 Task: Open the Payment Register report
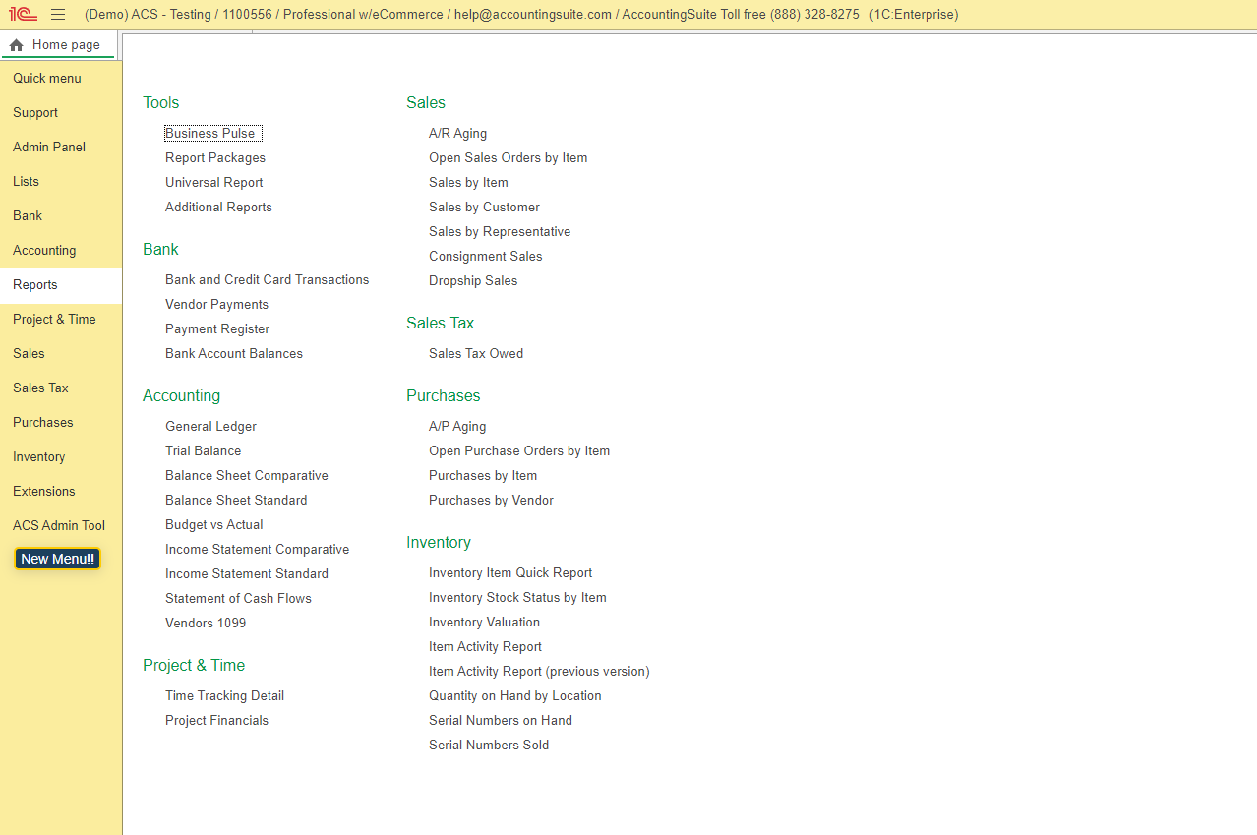pyautogui.click(x=217, y=329)
